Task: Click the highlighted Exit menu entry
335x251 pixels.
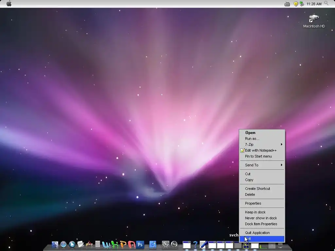Action: [x=262, y=239]
